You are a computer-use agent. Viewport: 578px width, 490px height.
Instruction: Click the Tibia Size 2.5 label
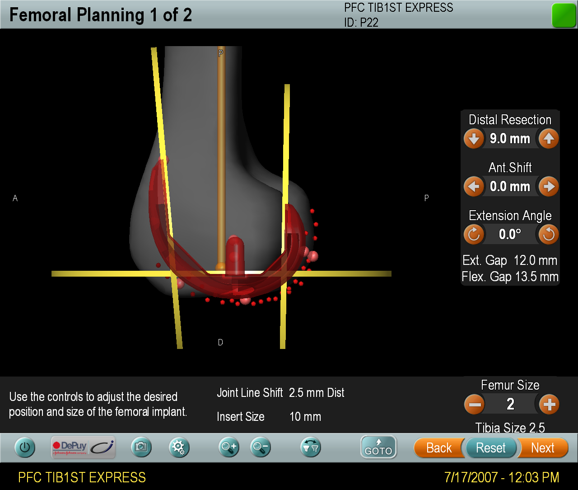point(510,428)
